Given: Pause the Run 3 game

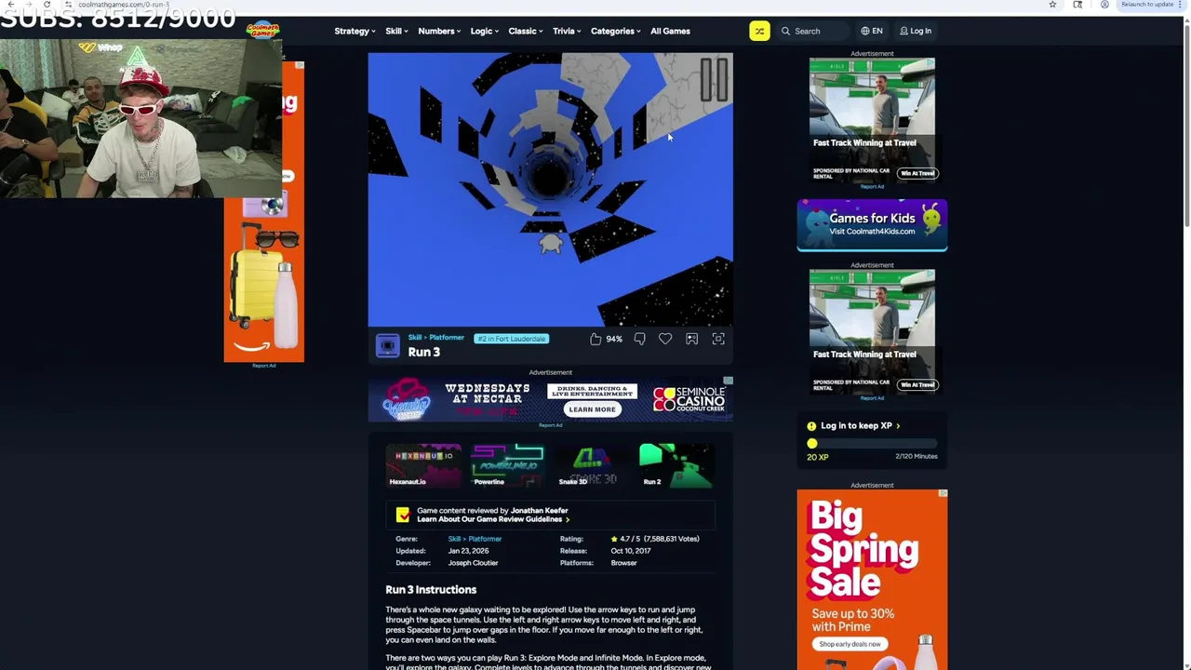Looking at the screenshot, I should coord(714,79).
